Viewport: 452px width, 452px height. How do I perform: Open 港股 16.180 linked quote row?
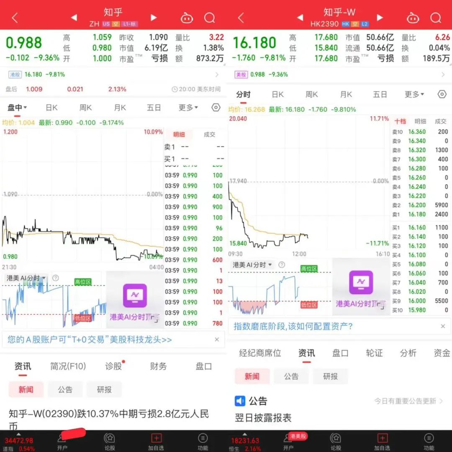[113, 74]
